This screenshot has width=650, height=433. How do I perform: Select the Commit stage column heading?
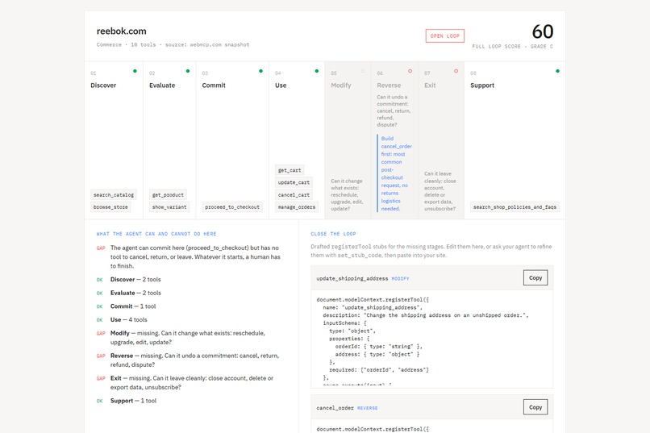[214, 85]
